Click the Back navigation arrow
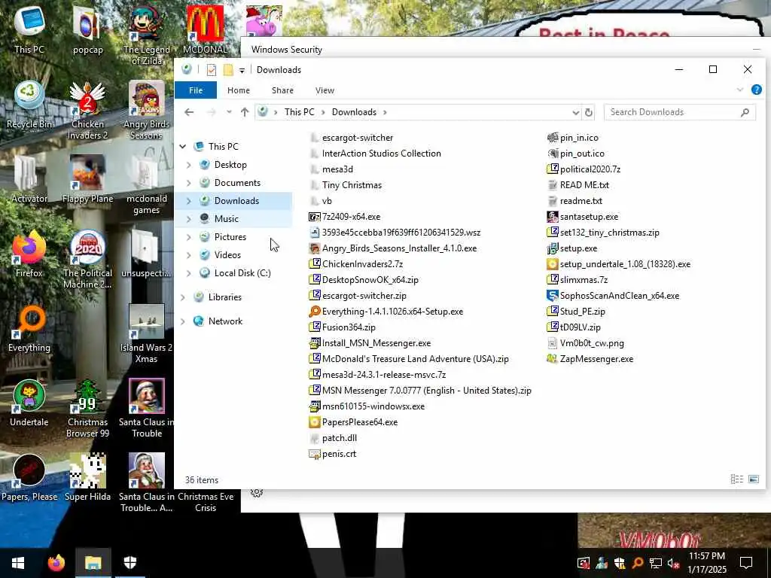The image size is (771, 578). tap(189, 113)
